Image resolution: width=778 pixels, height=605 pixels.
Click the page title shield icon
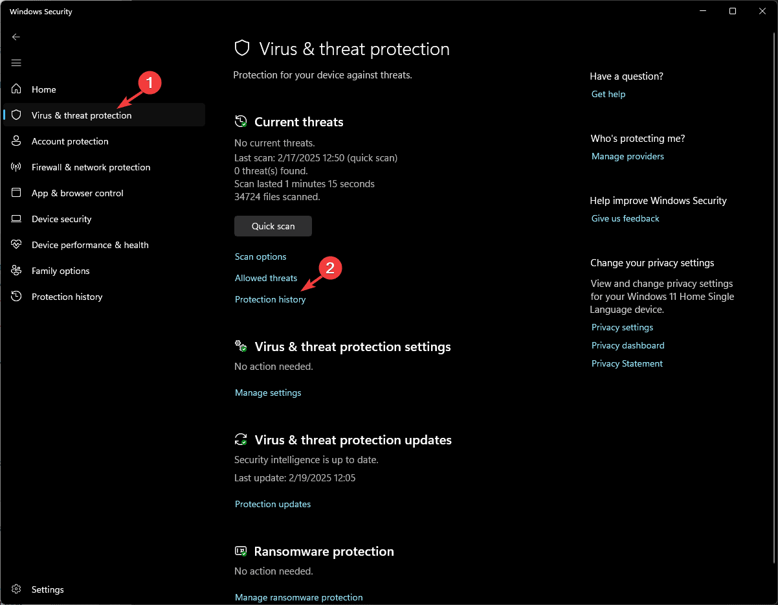[x=242, y=49]
